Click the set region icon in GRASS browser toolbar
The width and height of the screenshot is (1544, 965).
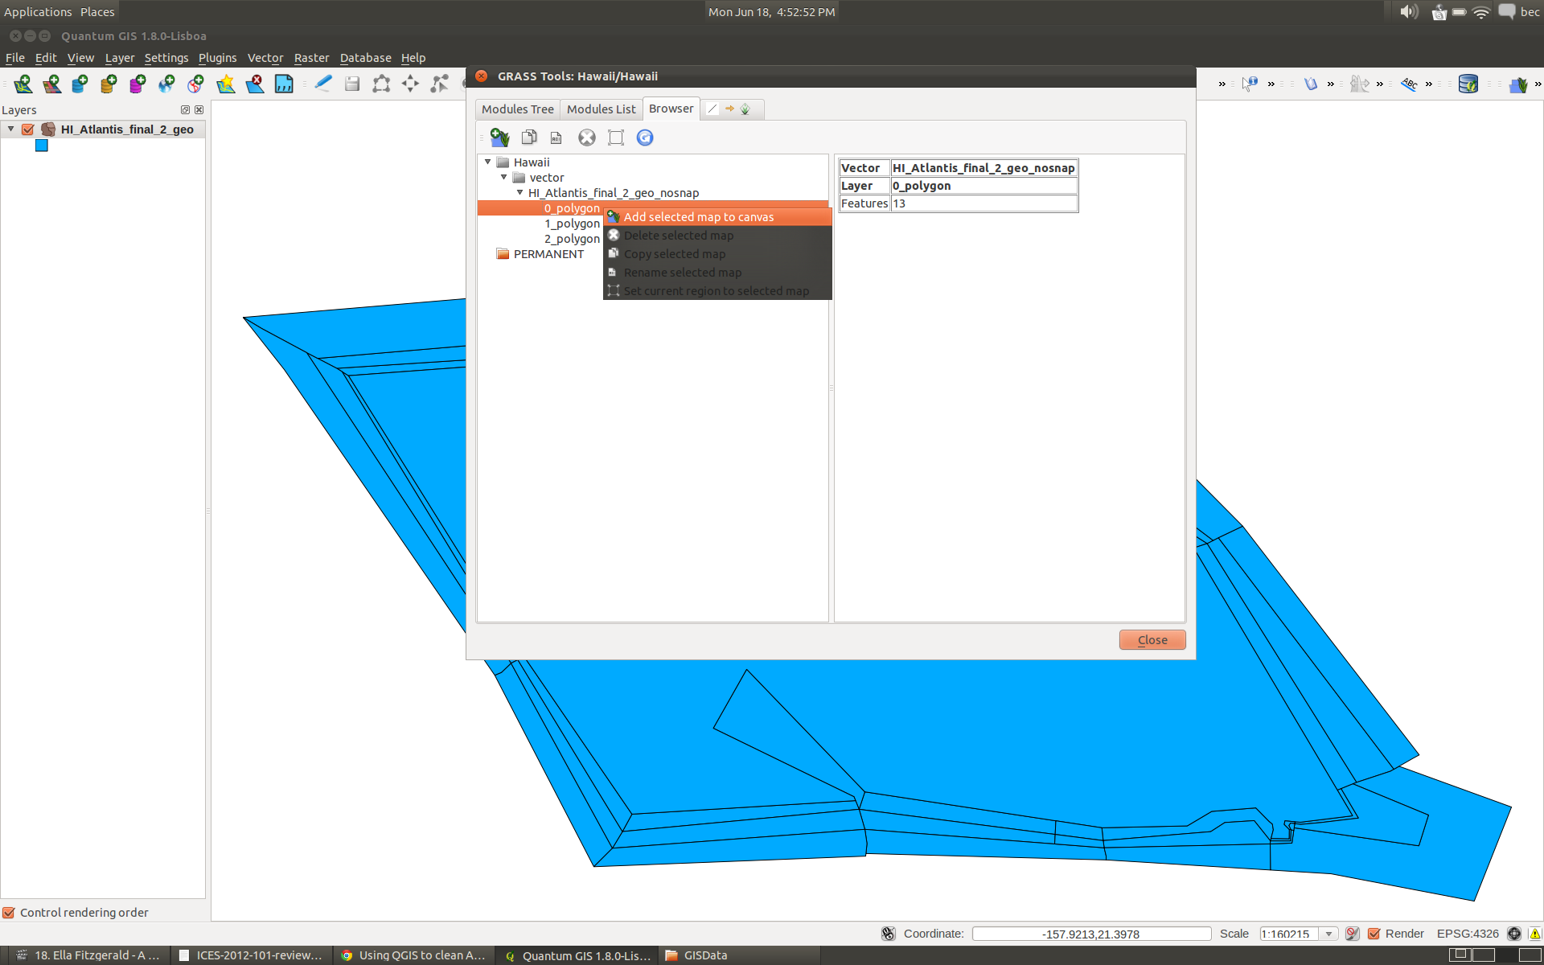click(616, 138)
